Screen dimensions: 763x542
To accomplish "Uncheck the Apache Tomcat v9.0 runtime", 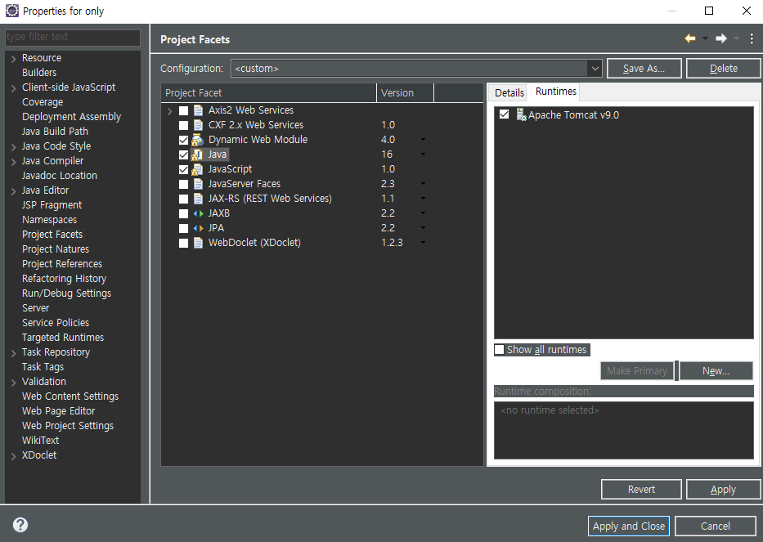I will coord(504,114).
